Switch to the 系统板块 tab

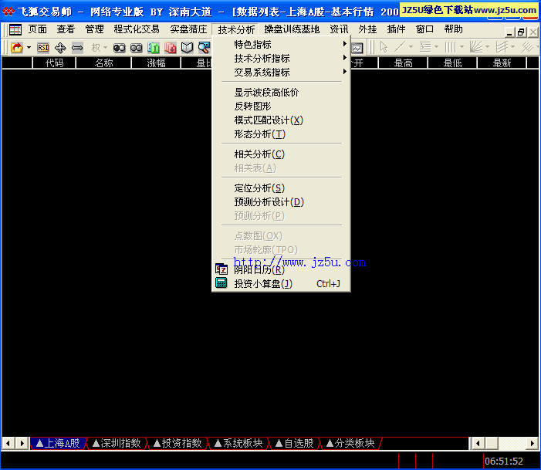[238, 443]
